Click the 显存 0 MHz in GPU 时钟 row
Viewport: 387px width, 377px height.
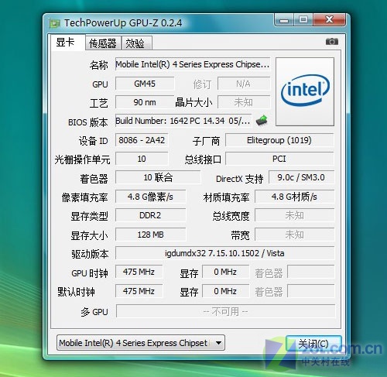coord(225,272)
